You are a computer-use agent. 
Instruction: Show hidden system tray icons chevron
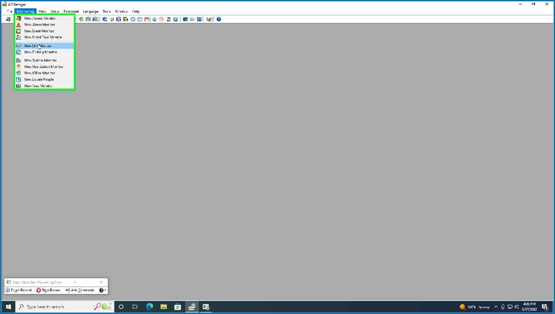[x=496, y=307]
